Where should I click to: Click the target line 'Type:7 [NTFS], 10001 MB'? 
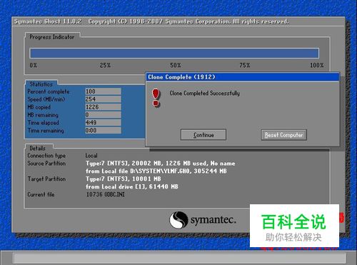(x=124, y=179)
